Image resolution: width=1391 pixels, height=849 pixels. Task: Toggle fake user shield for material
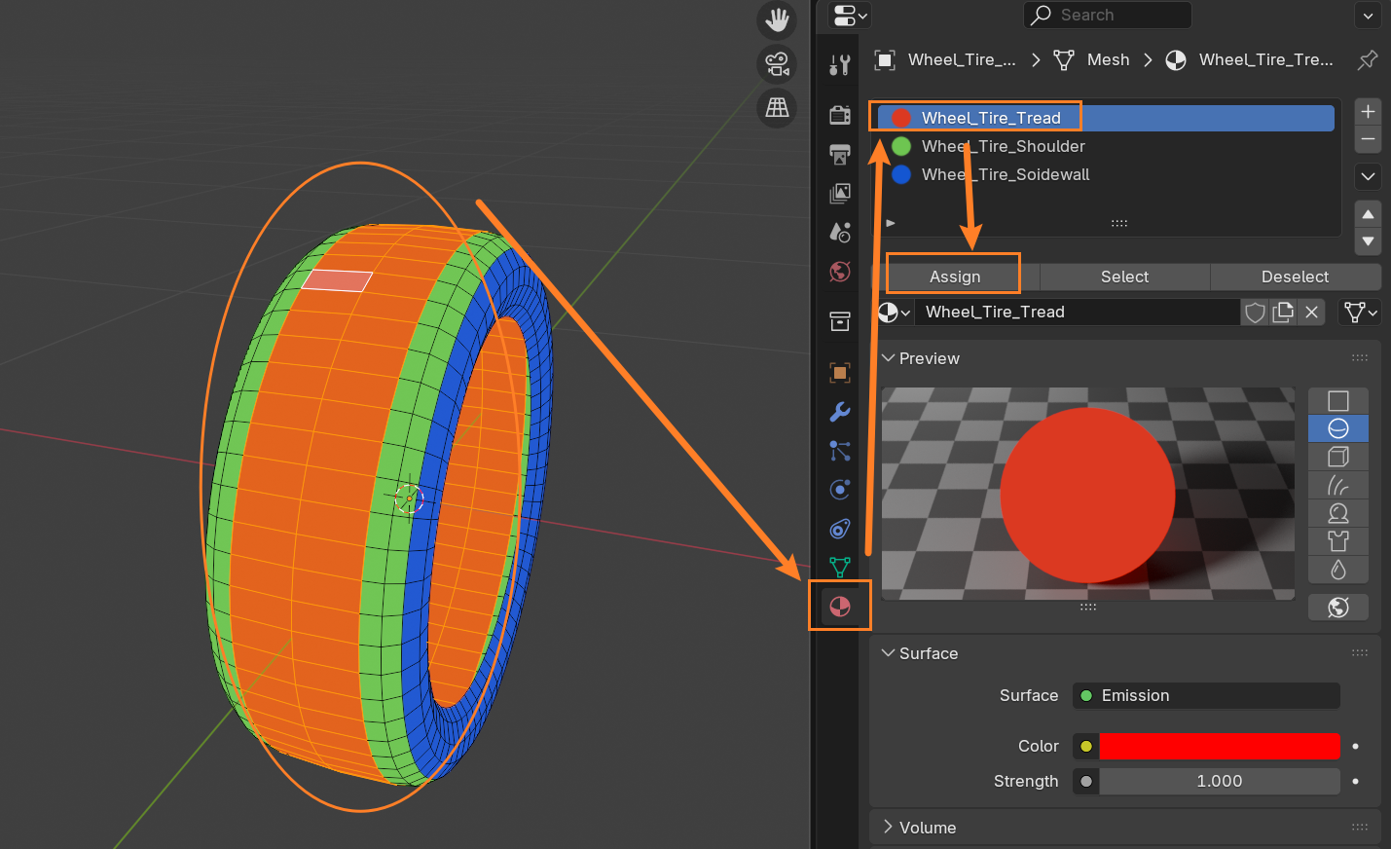pos(1255,313)
